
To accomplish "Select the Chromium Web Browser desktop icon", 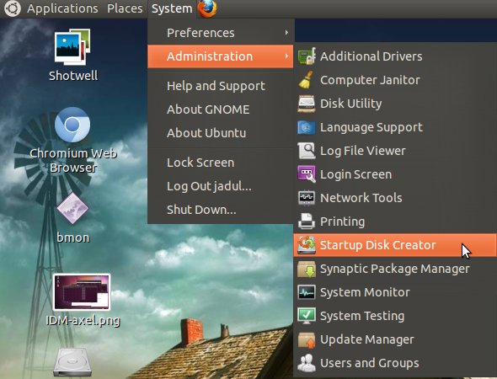I will (x=72, y=125).
